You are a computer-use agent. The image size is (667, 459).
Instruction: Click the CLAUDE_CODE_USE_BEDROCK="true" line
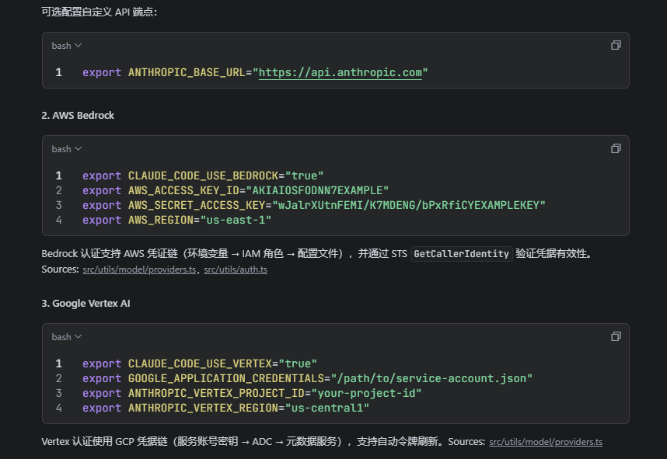coord(203,176)
